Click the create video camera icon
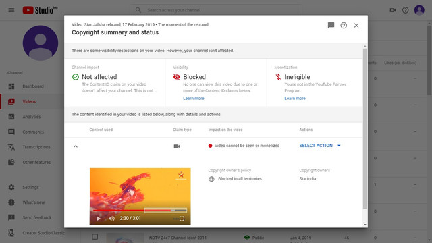 (x=393, y=10)
